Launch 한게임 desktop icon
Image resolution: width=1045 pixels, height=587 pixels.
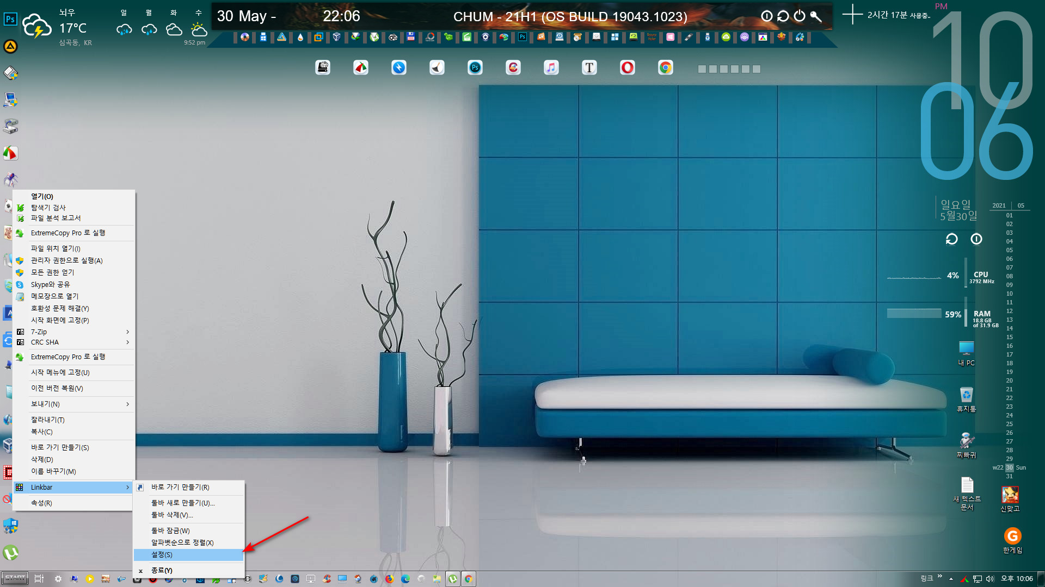1013,540
